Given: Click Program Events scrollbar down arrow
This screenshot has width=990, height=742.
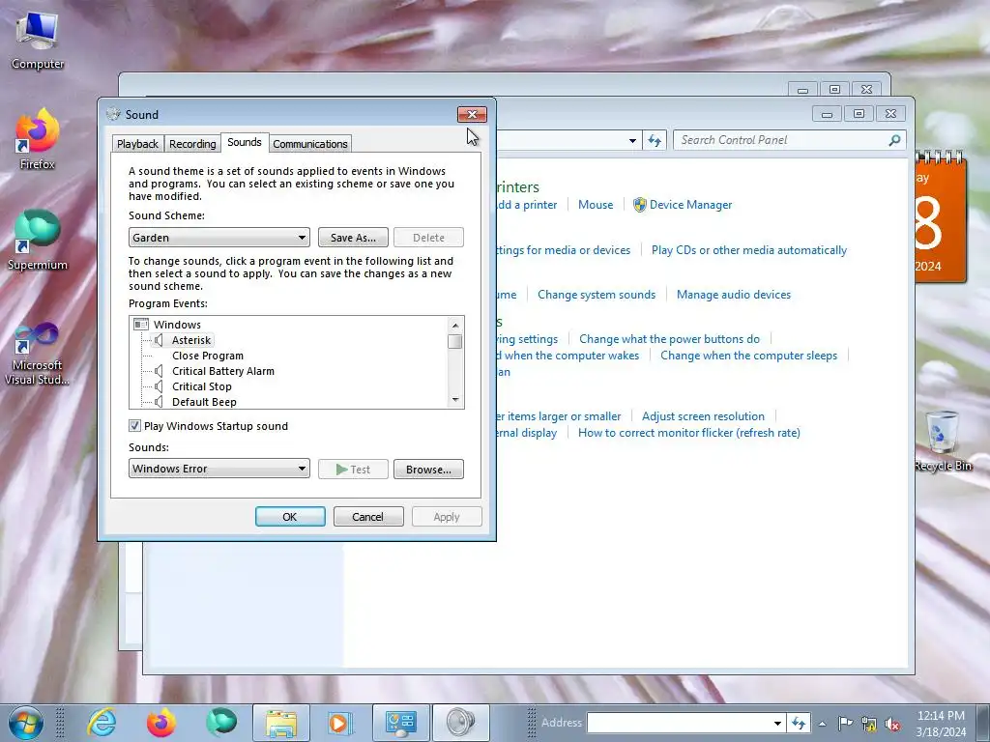Looking at the screenshot, I should tap(455, 400).
